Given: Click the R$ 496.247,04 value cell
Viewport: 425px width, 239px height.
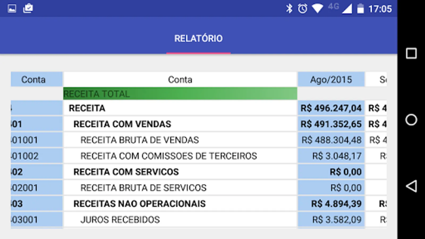Looking at the screenshot, I should (331, 108).
